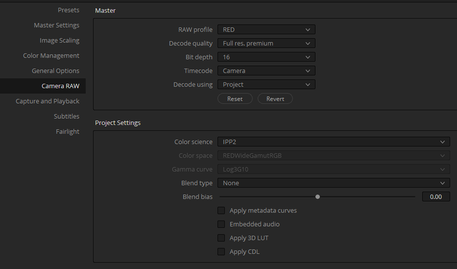Open Capture and Playback settings
The image size is (457, 269).
point(47,101)
